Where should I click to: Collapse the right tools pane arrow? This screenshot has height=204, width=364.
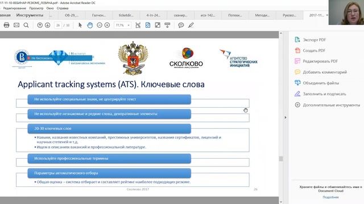[286, 117]
